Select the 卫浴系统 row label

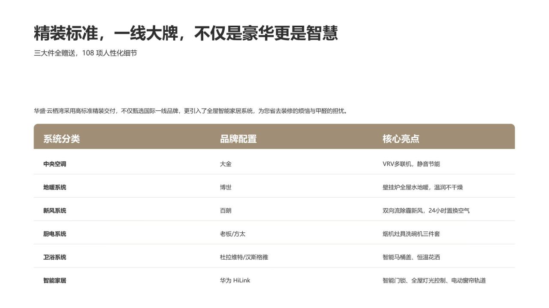pyautogui.click(x=54, y=257)
